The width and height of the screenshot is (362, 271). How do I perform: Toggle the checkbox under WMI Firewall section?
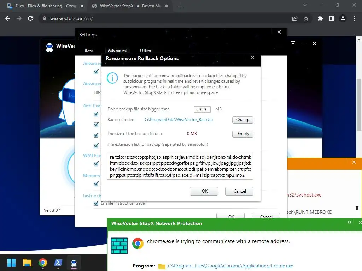coord(96,164)
